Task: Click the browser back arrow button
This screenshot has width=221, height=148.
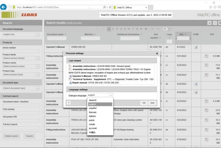Action: [3, 7]
